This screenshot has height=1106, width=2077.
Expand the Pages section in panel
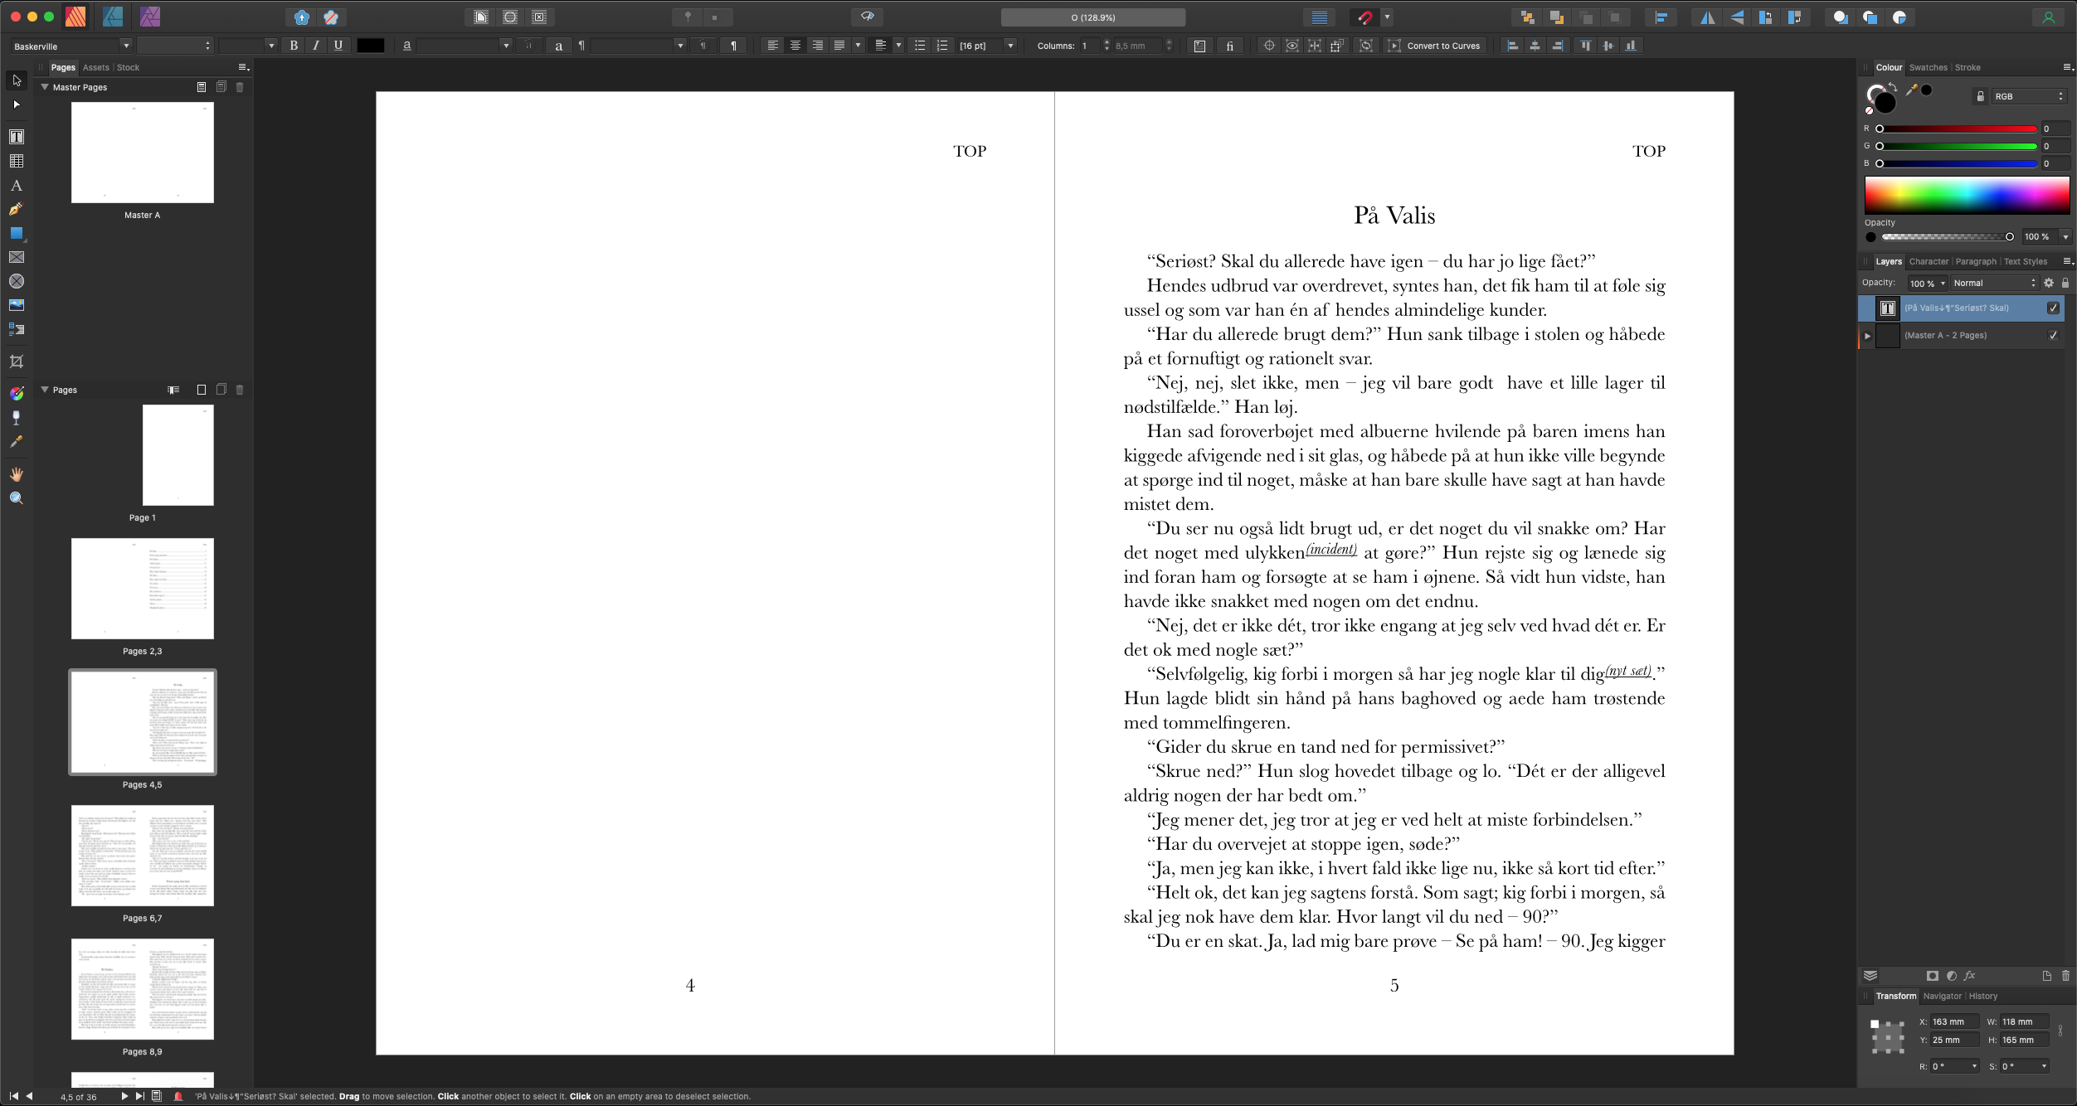[46, 388]
